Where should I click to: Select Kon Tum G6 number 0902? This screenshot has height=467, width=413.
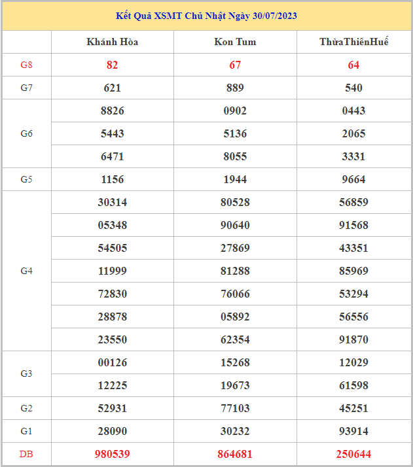[x=235, y=111]
